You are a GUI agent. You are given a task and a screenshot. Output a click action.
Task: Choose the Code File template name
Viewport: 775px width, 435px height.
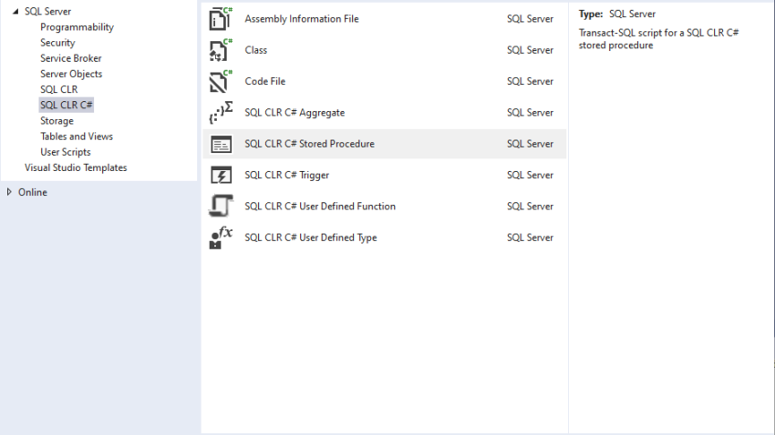point(265,81)
